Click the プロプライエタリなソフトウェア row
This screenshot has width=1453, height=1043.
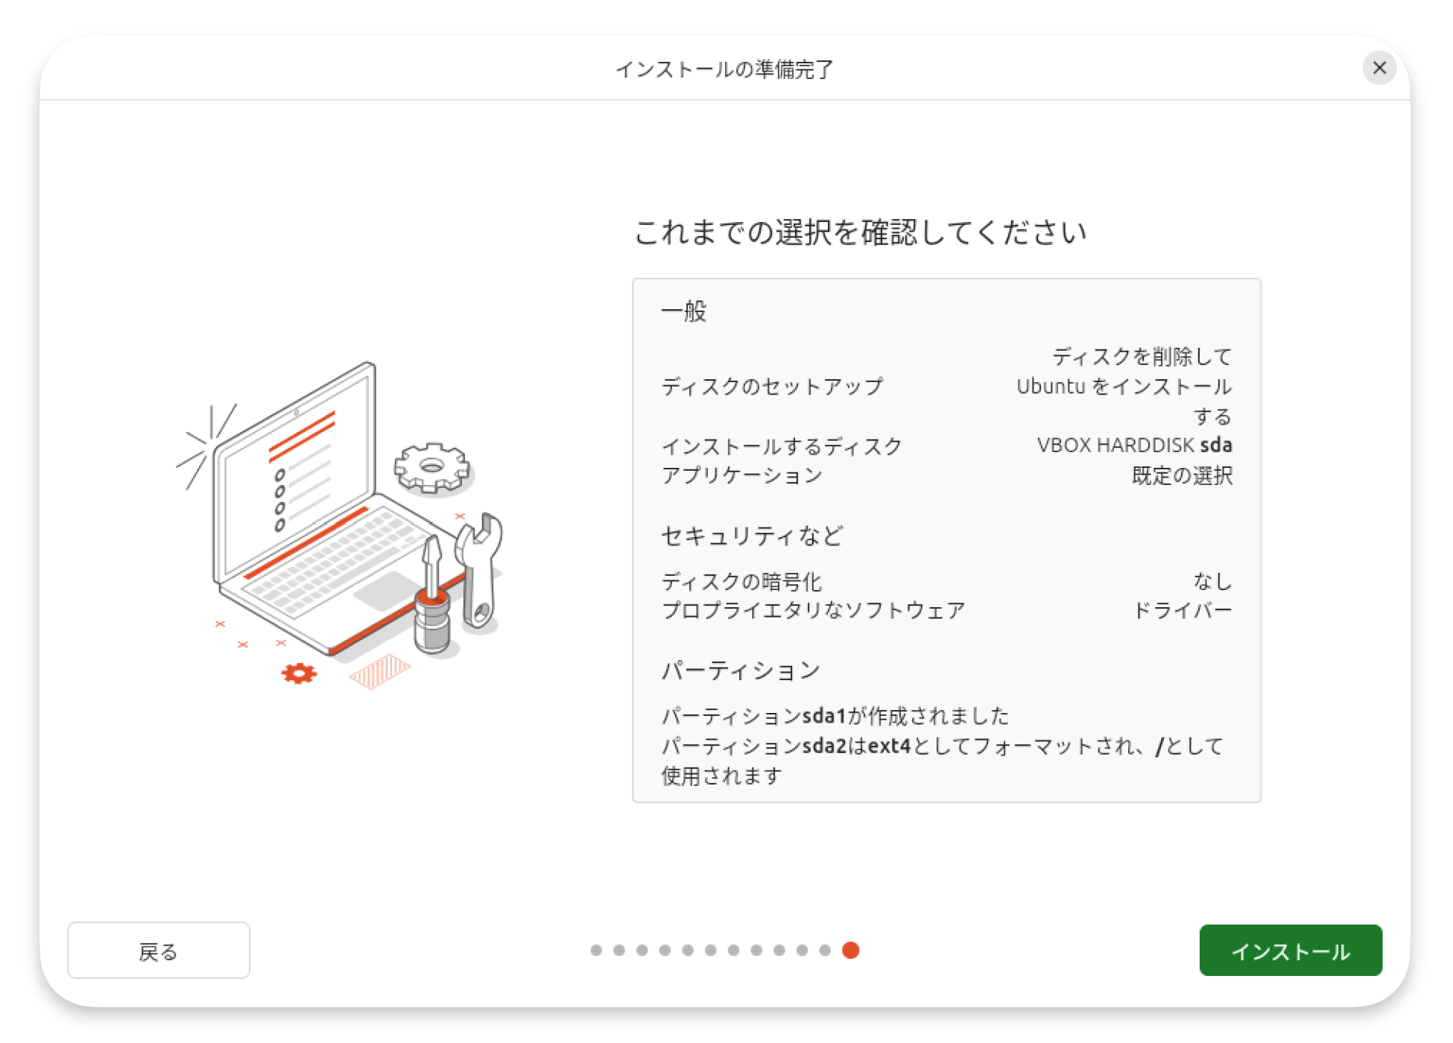[813, 611]
